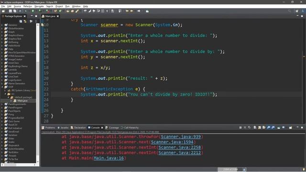Click the Save All toolbar icon

pyautogui.click(x=15, y=11)
